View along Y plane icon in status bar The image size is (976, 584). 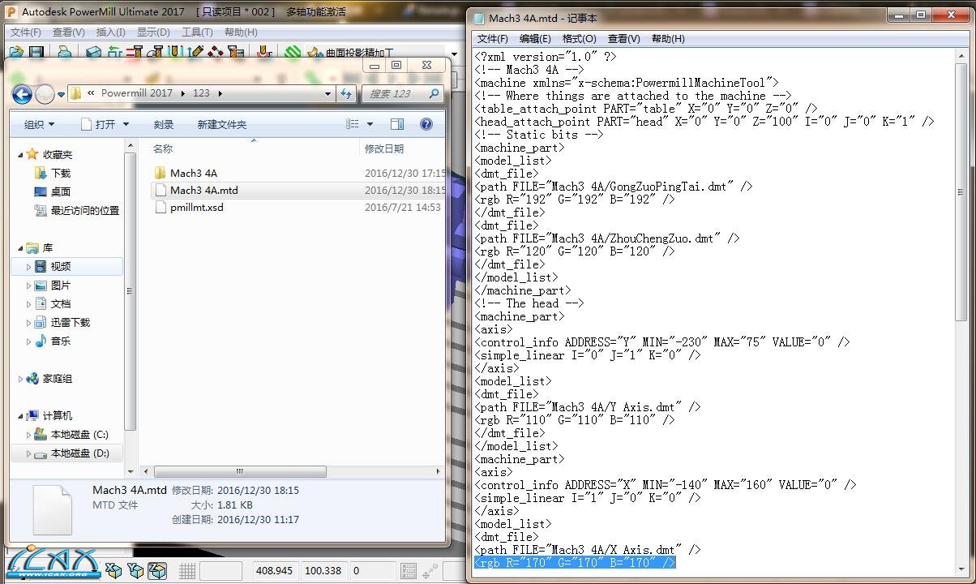pos(135,570)
